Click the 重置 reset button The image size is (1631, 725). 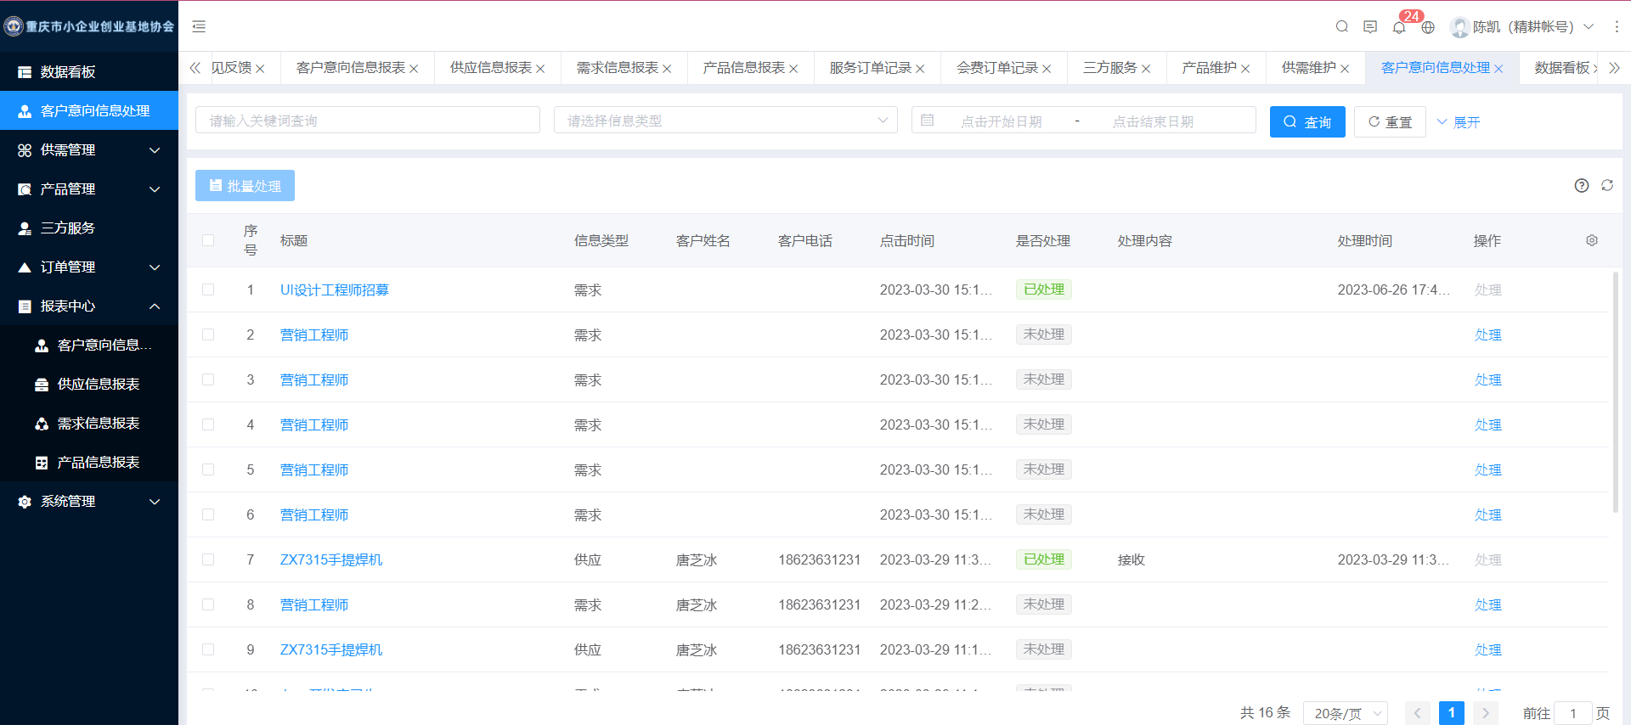1390,121
